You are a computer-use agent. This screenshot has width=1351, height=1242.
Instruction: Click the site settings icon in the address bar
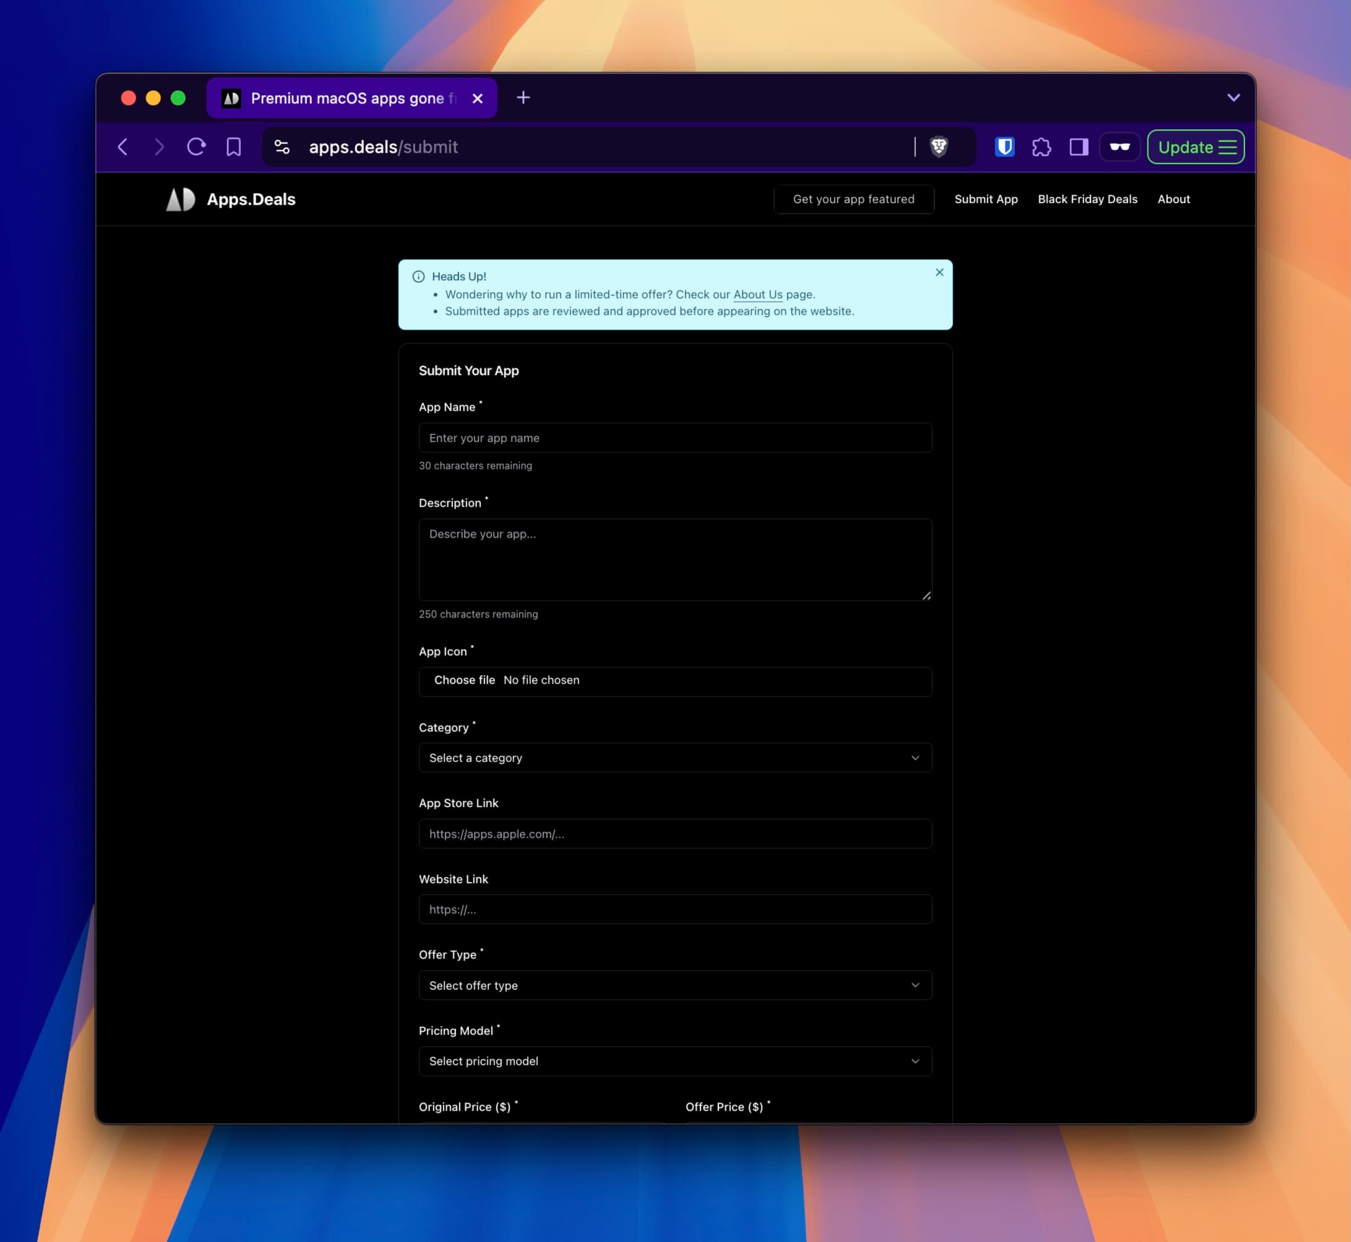pyautogui.click(x=282, y=147)
